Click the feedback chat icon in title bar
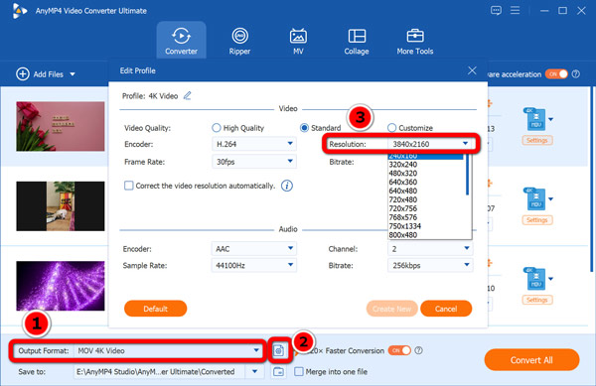 click(496, 11)
